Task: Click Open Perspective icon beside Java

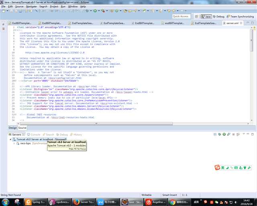Action: (196, 16)
